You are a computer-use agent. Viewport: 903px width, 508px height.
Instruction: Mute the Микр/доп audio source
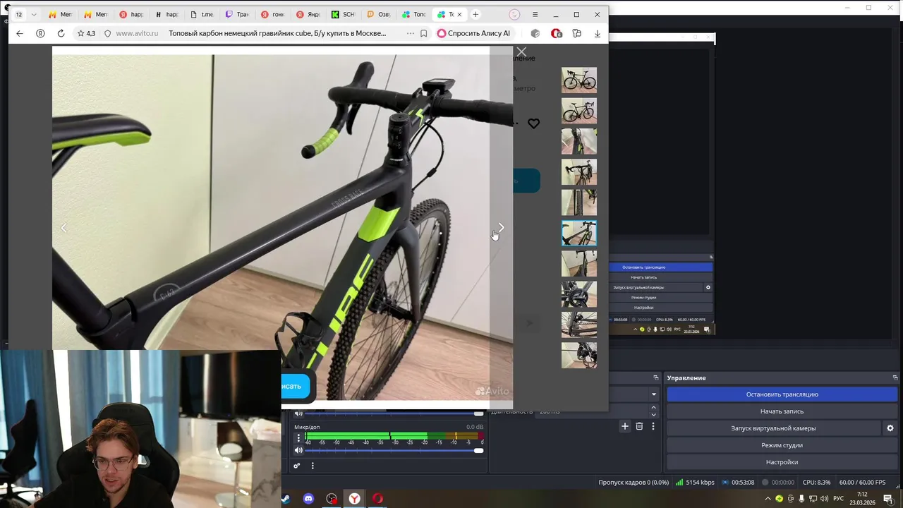pos(298,450)
